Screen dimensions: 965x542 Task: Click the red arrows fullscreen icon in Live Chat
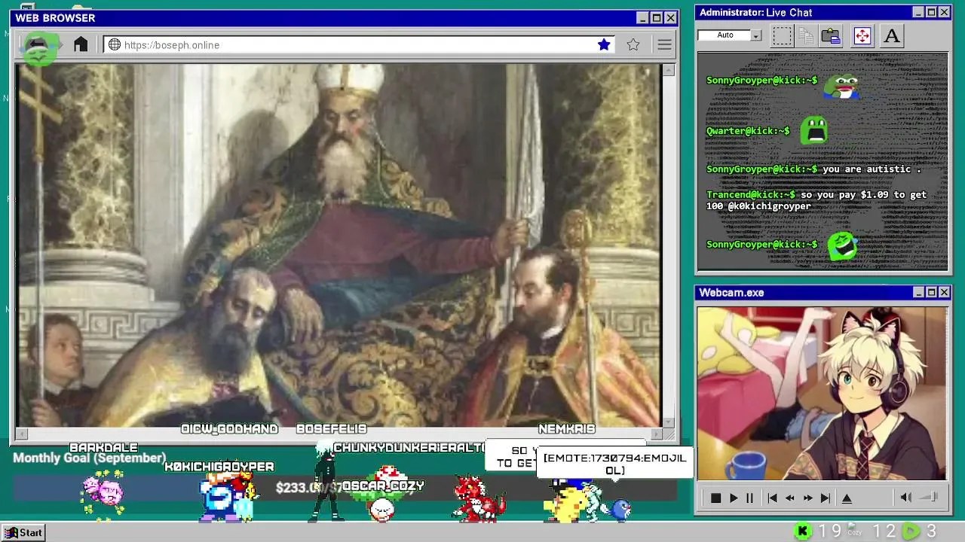[862, 35]
